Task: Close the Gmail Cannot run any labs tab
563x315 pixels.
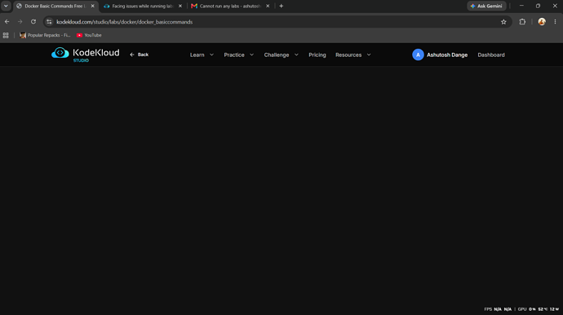Action: (268, 6)
